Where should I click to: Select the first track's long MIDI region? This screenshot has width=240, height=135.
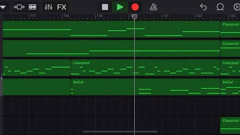point(111,29)
